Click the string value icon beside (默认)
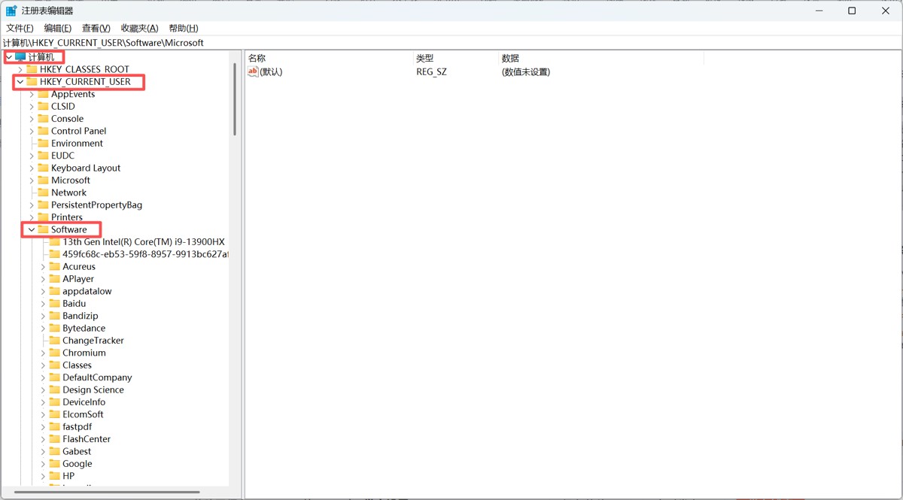Viewport: 903px width, 500px height. [x=253, y=72]
